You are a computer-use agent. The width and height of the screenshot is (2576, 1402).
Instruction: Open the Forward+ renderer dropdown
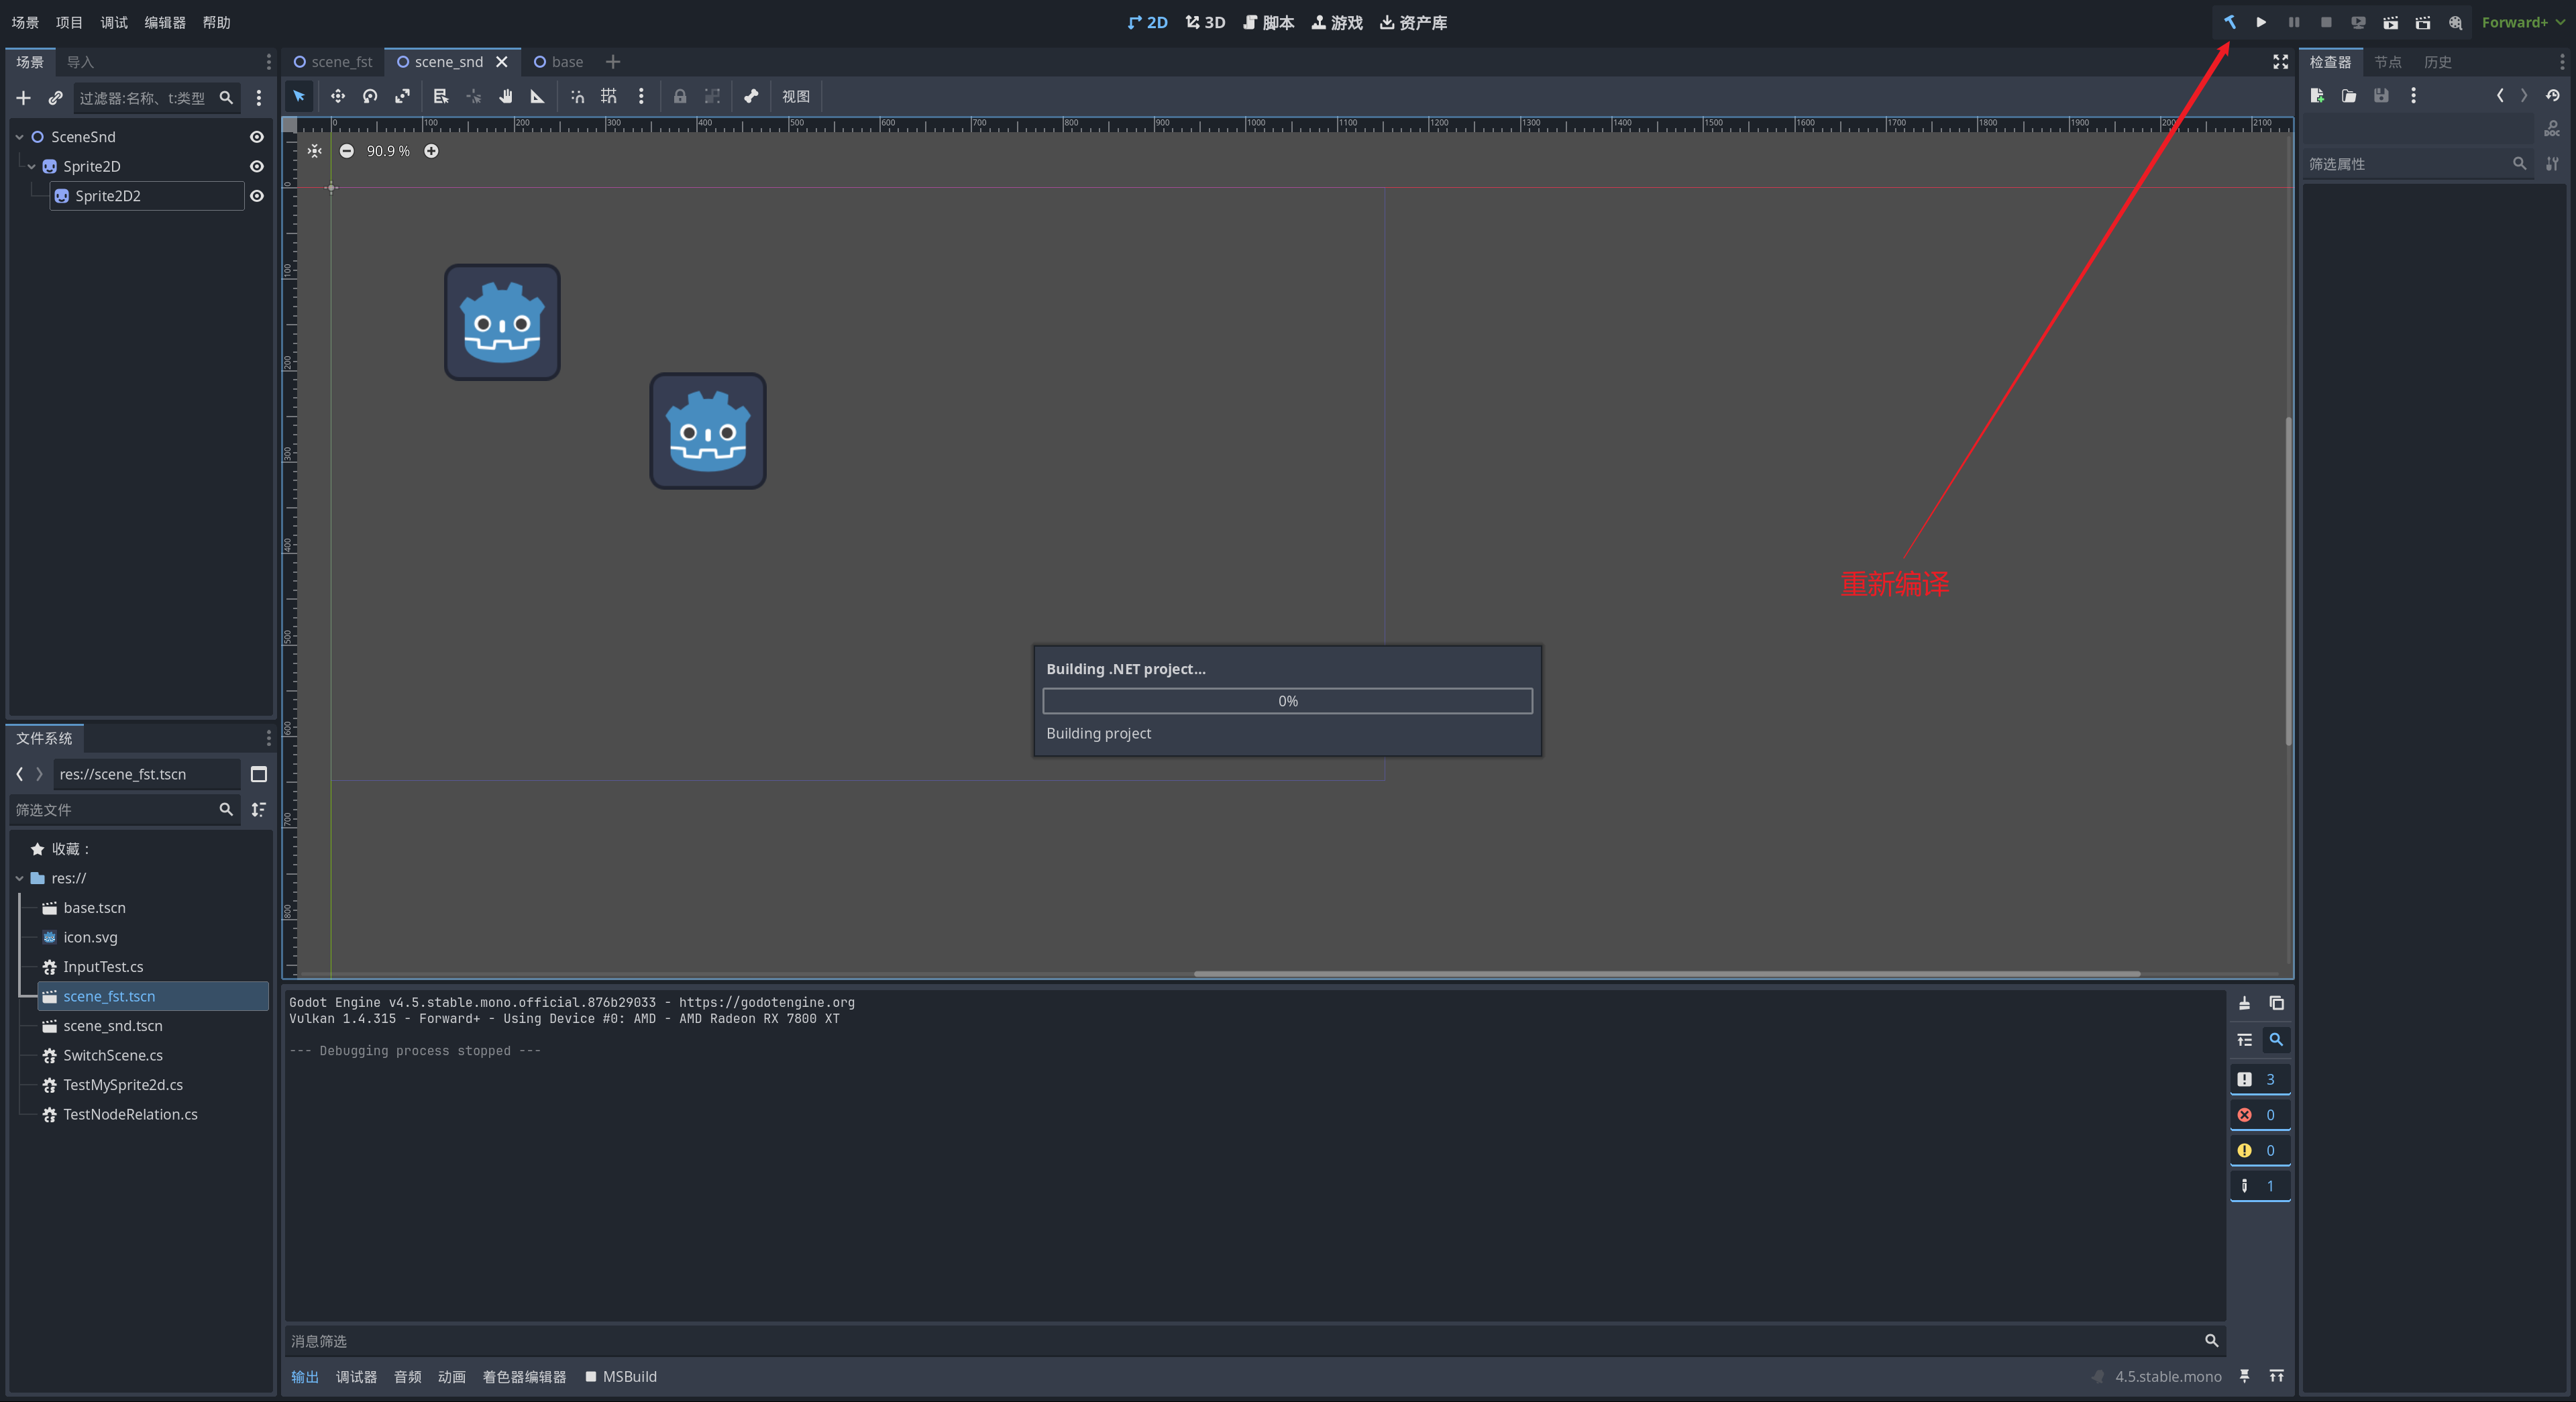(2522, 22)
